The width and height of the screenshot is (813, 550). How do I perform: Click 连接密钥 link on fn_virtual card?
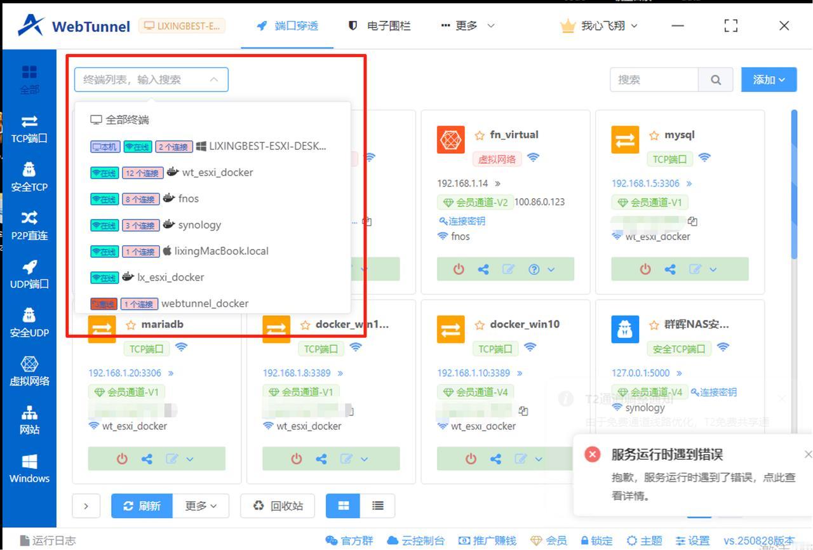tap(462, 221)
